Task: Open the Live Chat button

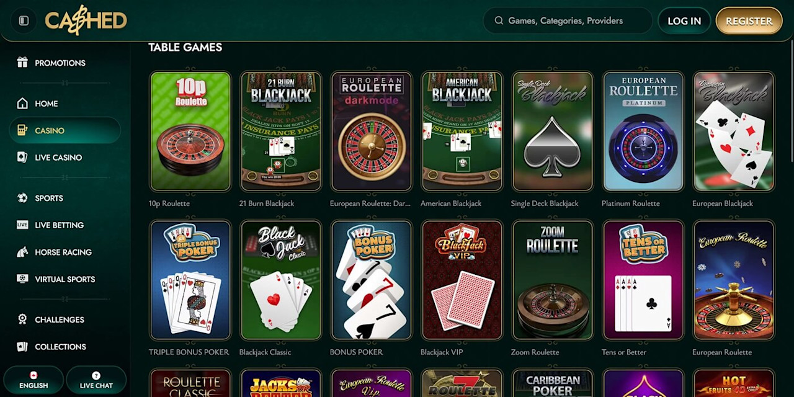Action: coord(96,380)
